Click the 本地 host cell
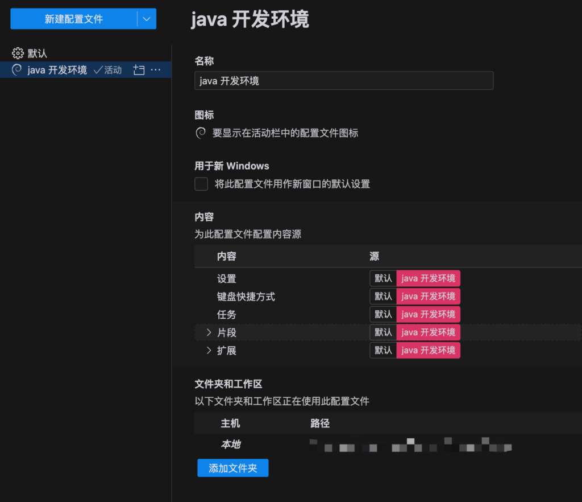This screenshot has width=582, height=502. 231,444
